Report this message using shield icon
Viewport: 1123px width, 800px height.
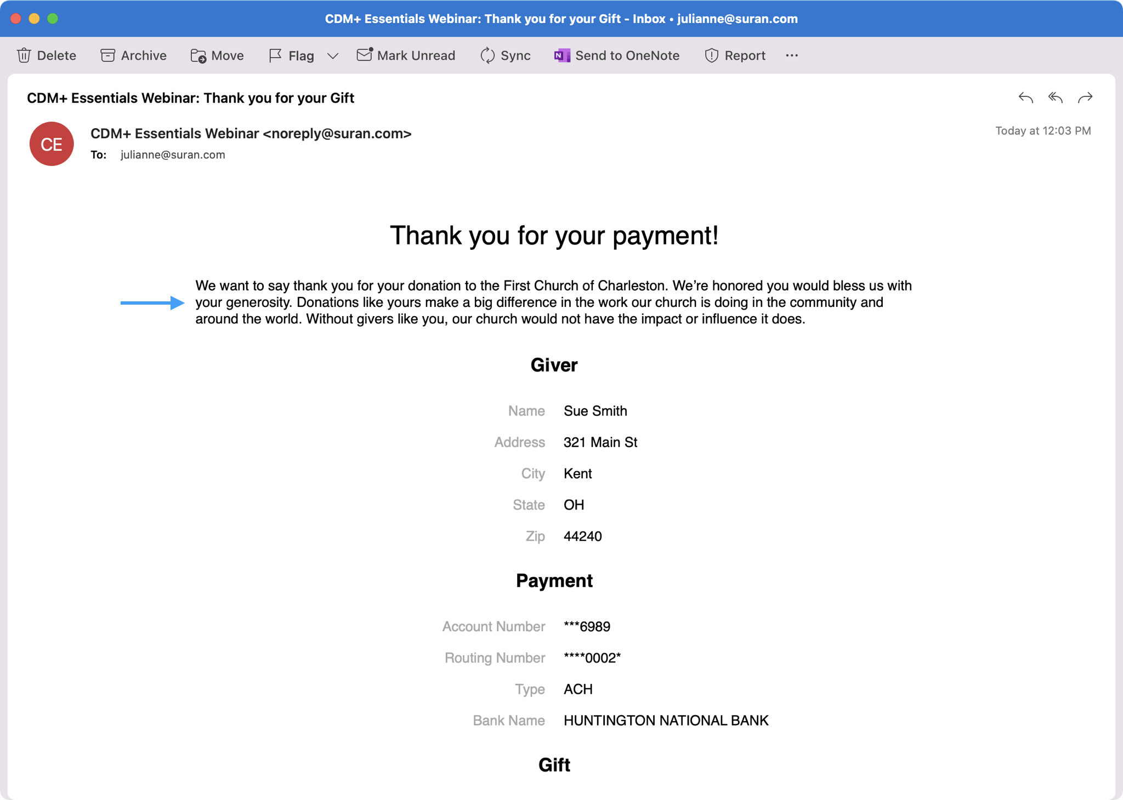tap(711, 55)
